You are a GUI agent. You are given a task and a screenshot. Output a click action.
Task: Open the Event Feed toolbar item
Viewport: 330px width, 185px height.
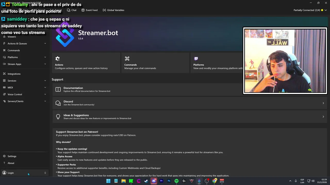click(x=89, y=10)
